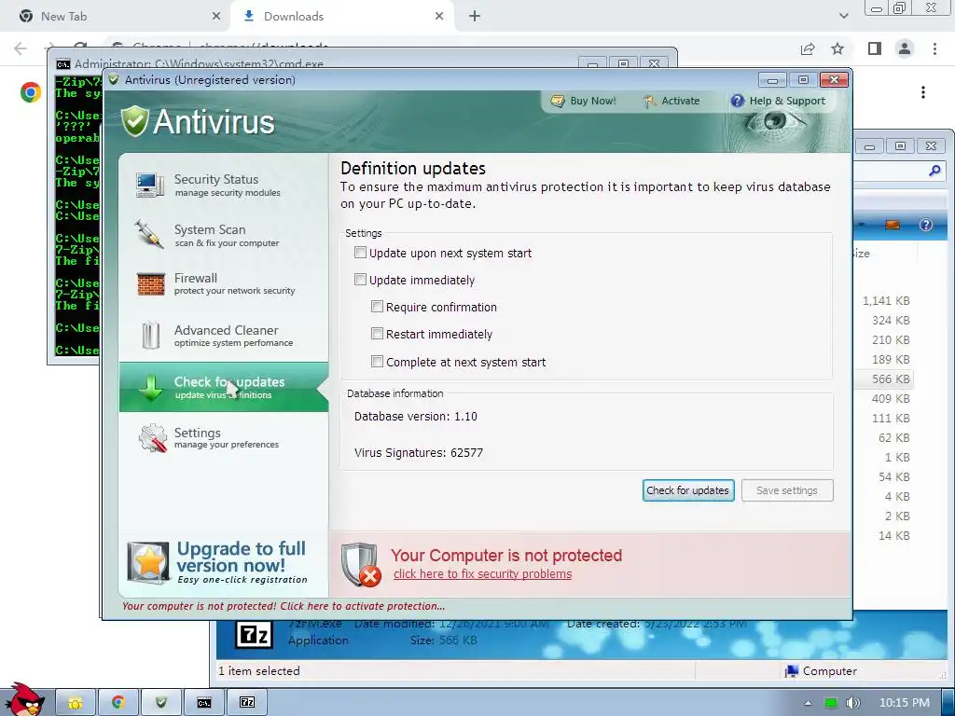
Task: Show hidden tray icons arrow
Action: [x=809, y=703]
